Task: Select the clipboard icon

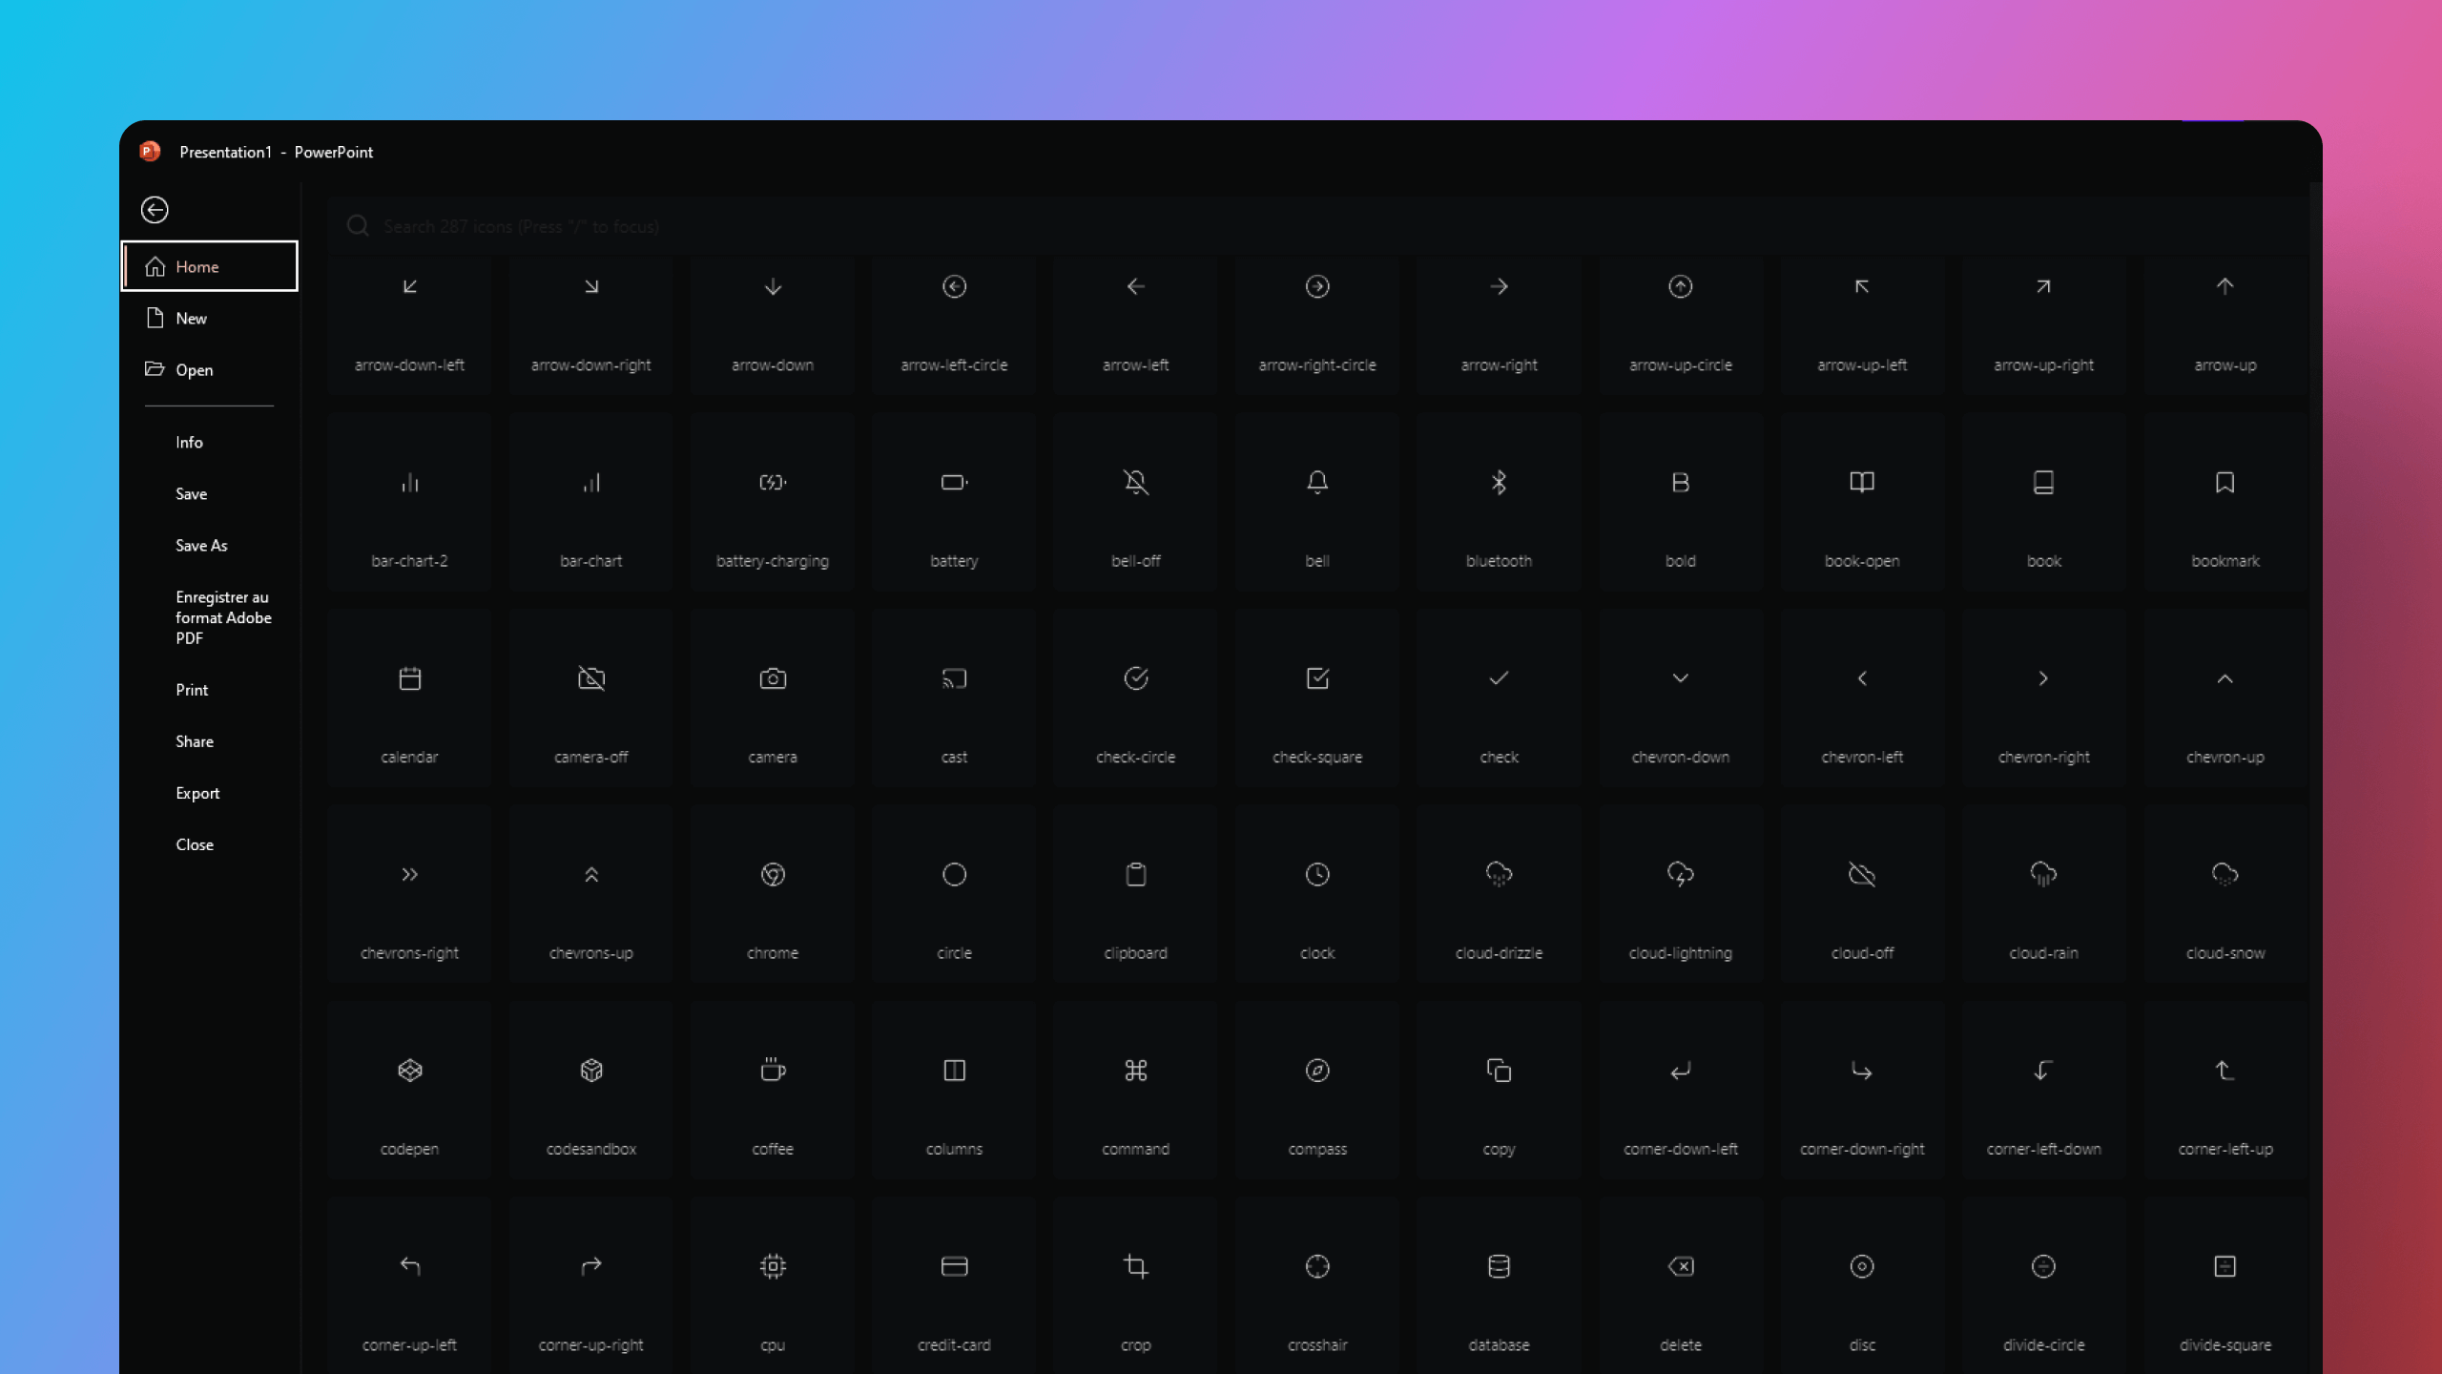Action: click(1137, 874)
